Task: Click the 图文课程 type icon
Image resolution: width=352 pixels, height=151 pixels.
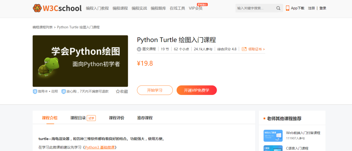Action: point(139,49)
